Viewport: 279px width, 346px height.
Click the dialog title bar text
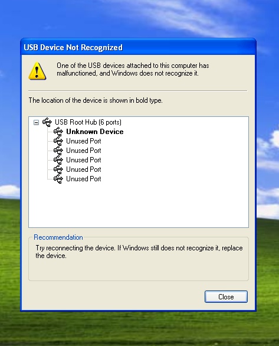pyautogui.click(x=73, y=47)
